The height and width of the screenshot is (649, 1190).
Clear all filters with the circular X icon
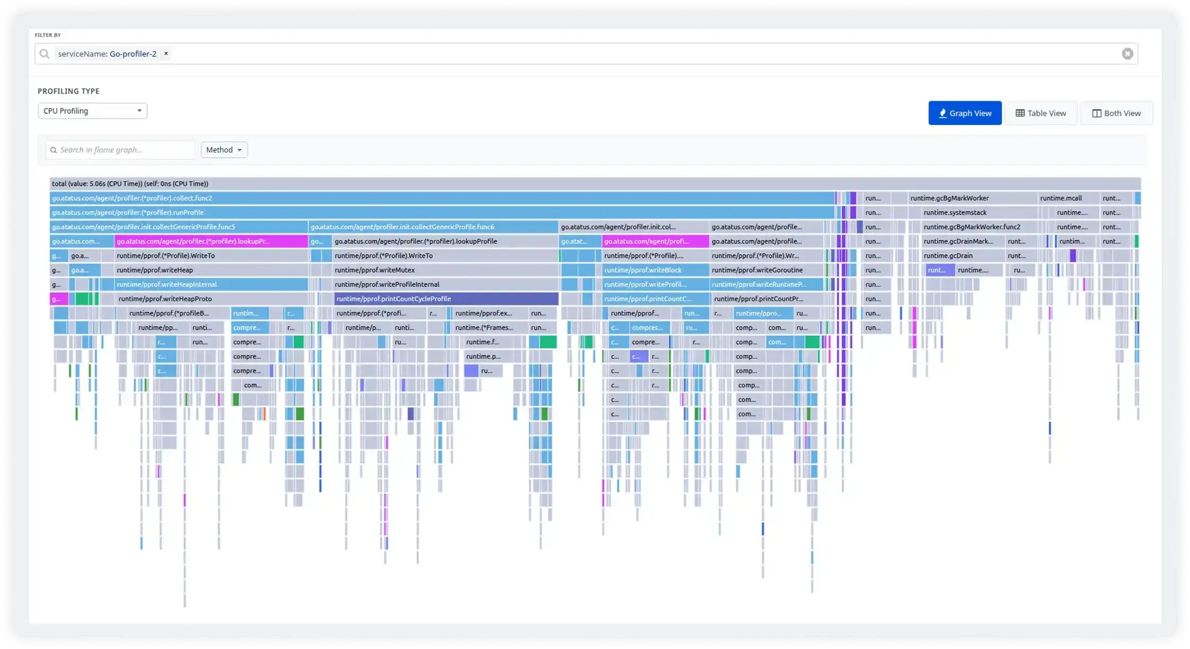(1127, 53)
